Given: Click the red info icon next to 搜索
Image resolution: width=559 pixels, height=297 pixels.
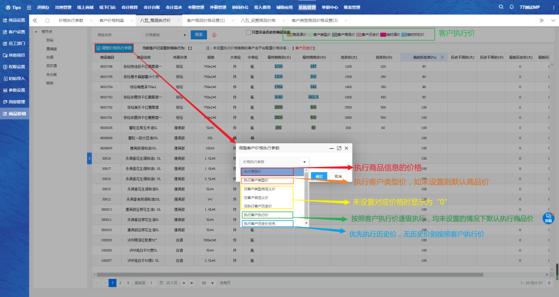Looking at the screenshot, I should pos(214,35).
